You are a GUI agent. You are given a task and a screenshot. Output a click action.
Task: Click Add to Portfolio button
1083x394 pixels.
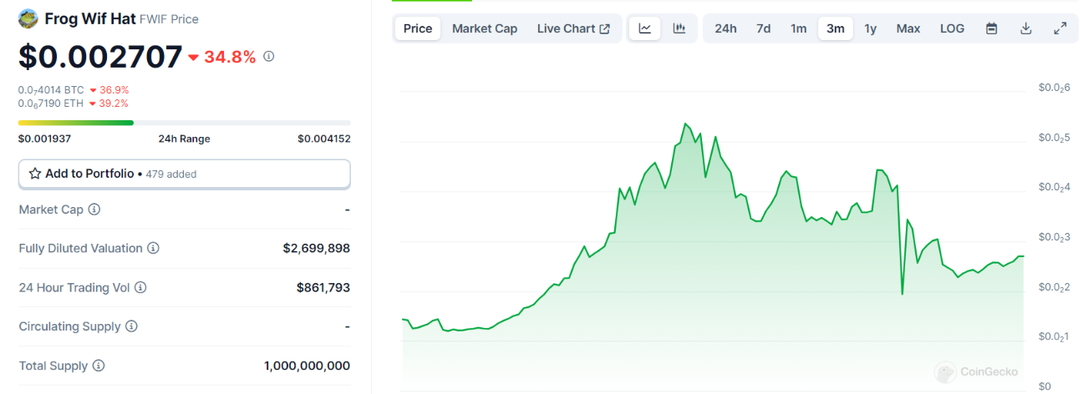click(184, 174)
